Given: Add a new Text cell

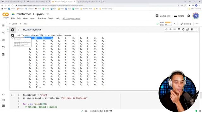Looking at the screenshot, I should pyautogui.click(x=23, y=24).
